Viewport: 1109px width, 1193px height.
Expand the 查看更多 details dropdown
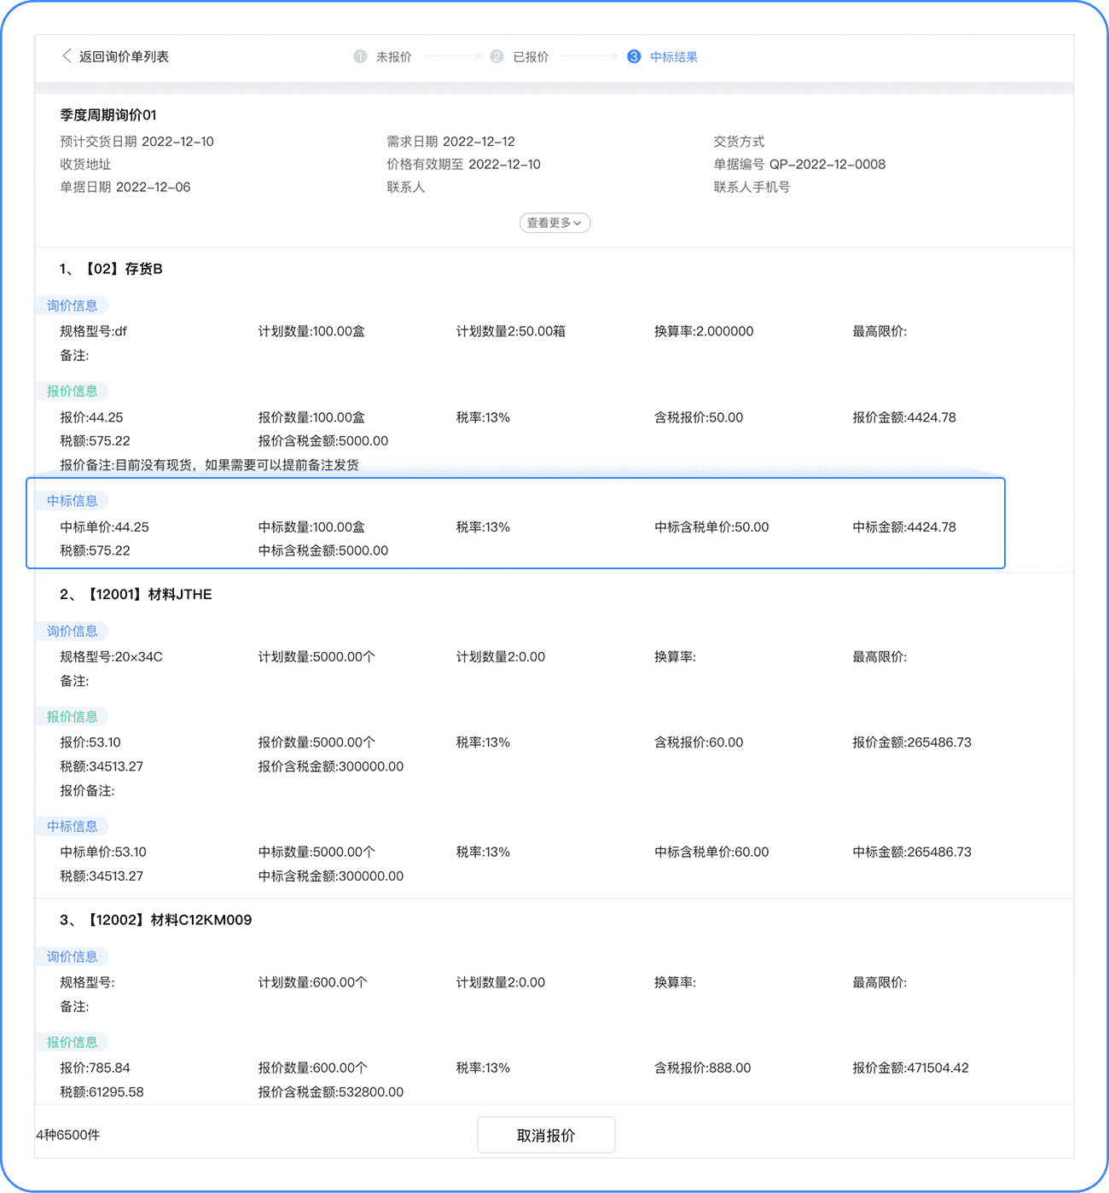pos(554,223)
